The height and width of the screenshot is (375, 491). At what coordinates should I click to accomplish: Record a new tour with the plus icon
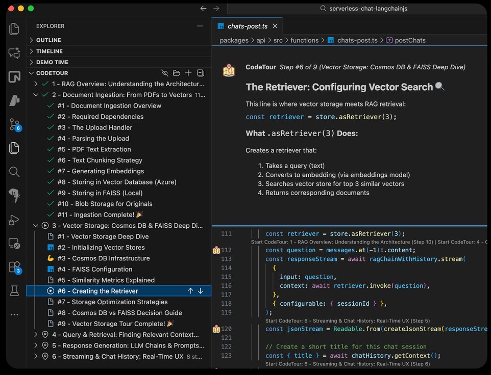[x=188, y=73]
